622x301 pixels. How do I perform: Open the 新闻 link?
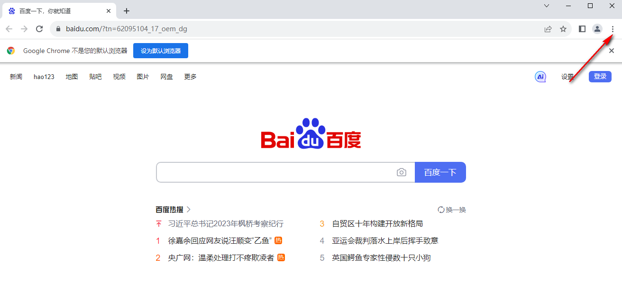[x=16, y=77]
